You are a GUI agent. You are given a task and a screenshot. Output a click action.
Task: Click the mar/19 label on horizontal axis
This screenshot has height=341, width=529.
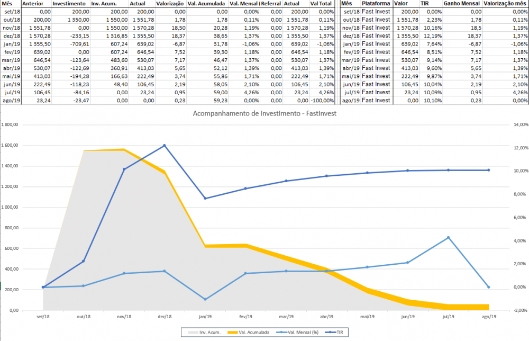click(287, 317)
